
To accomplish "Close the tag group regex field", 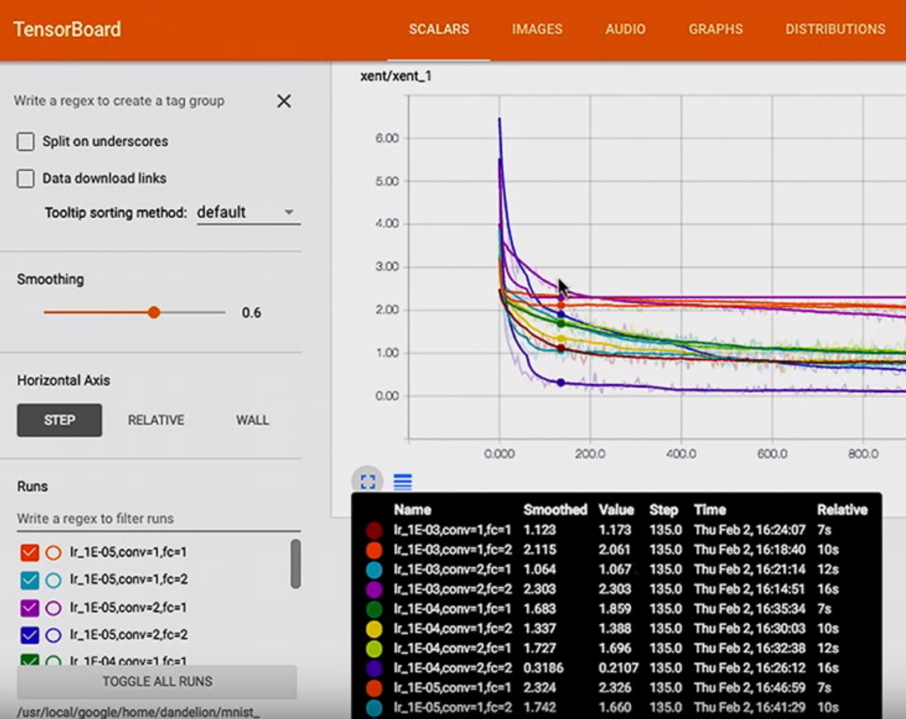I will click(x=284, y=101).
